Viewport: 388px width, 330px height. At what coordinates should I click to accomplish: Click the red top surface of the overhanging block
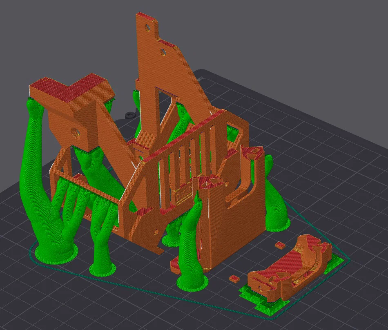pos(71,88)
